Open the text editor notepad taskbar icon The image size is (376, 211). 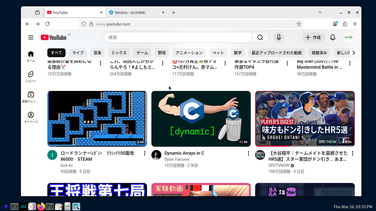pos(59,206)
